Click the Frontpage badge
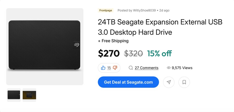The image size is (234, 112). tap(106, 10)
